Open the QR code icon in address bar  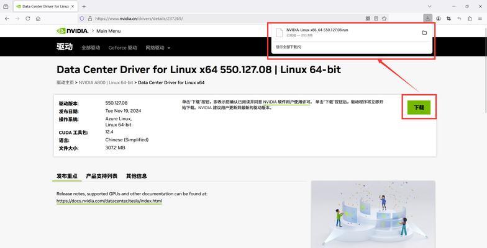[368, 19]
